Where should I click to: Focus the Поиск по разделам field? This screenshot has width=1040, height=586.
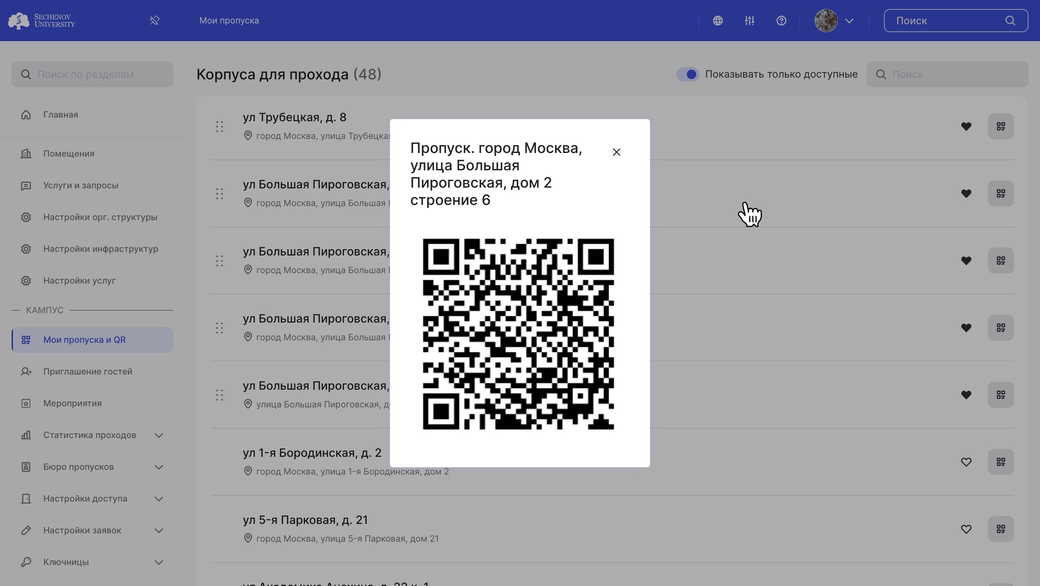tap(92, 74)
